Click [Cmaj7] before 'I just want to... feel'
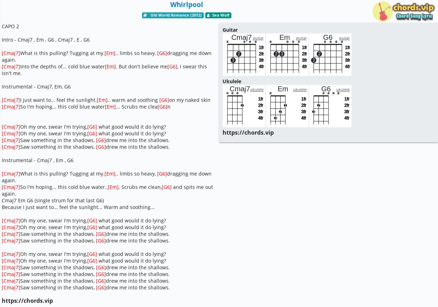This screenshot has width=438, height=307. click(11, 100)
